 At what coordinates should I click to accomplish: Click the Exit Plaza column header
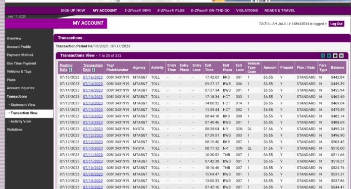click(227, 68)
